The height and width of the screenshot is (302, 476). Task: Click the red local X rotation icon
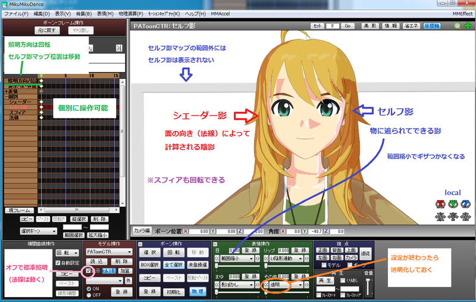pyautogui.click(x=440, y=204)
